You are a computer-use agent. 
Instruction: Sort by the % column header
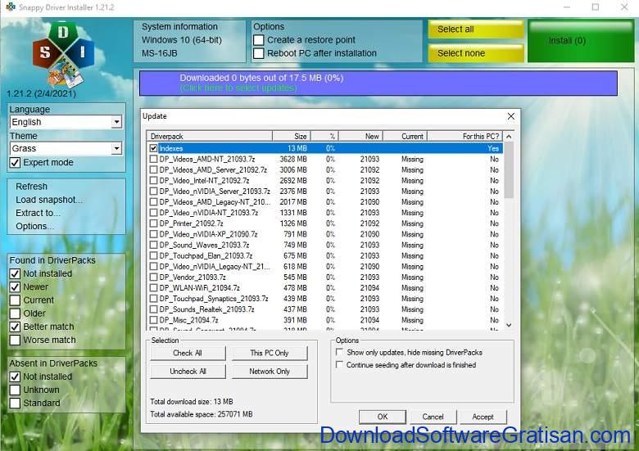[x=324, y=137]
